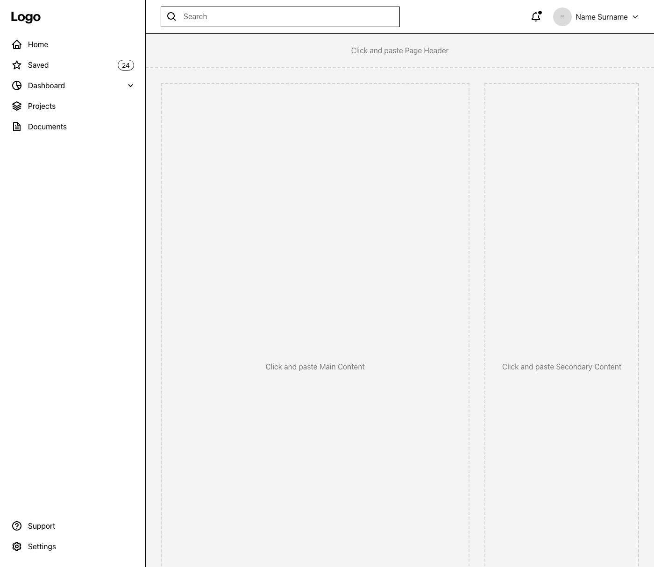This screenshot has height=567, width=654.
Task: Click the Logo in sidebar
Action: coord(26,17)
